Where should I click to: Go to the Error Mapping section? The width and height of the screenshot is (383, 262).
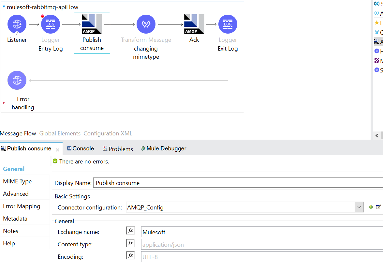tap(22, 206)
